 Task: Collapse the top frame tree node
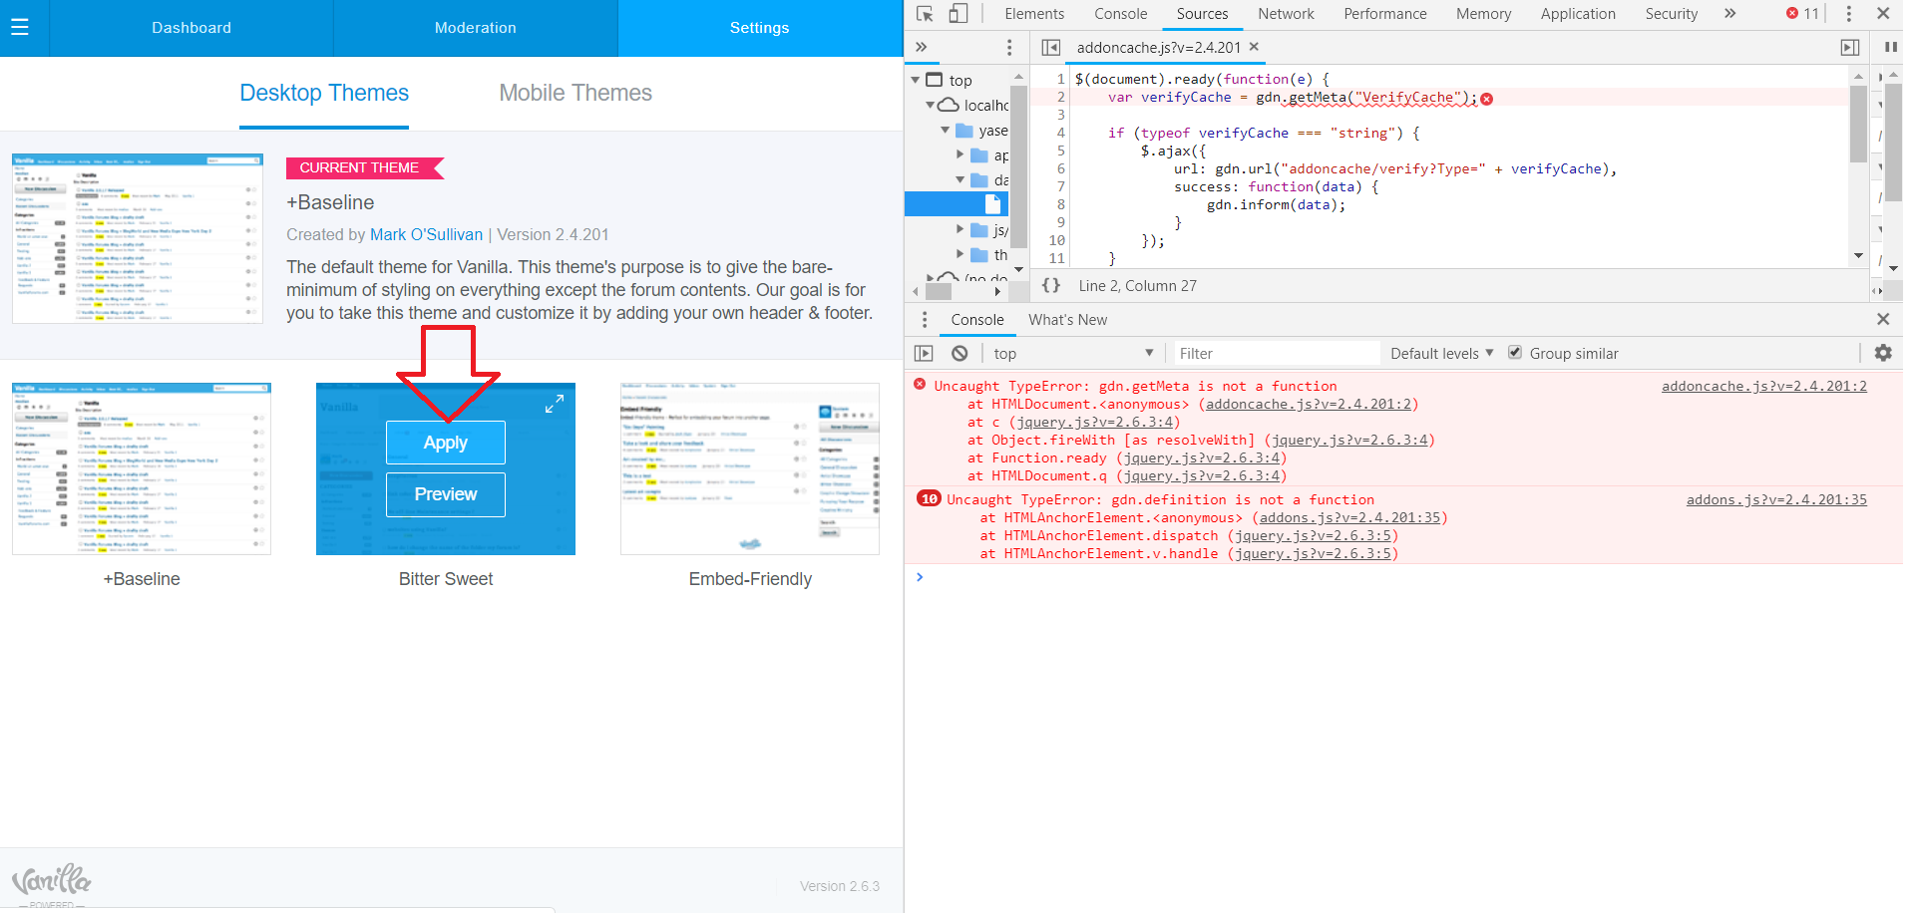(x=916, y=80)
